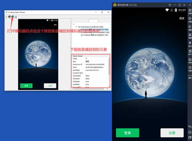This screenshot has width=192, height=141.
Task: Click no-SIM icon in emulator status bar
Action: (172, 10)
